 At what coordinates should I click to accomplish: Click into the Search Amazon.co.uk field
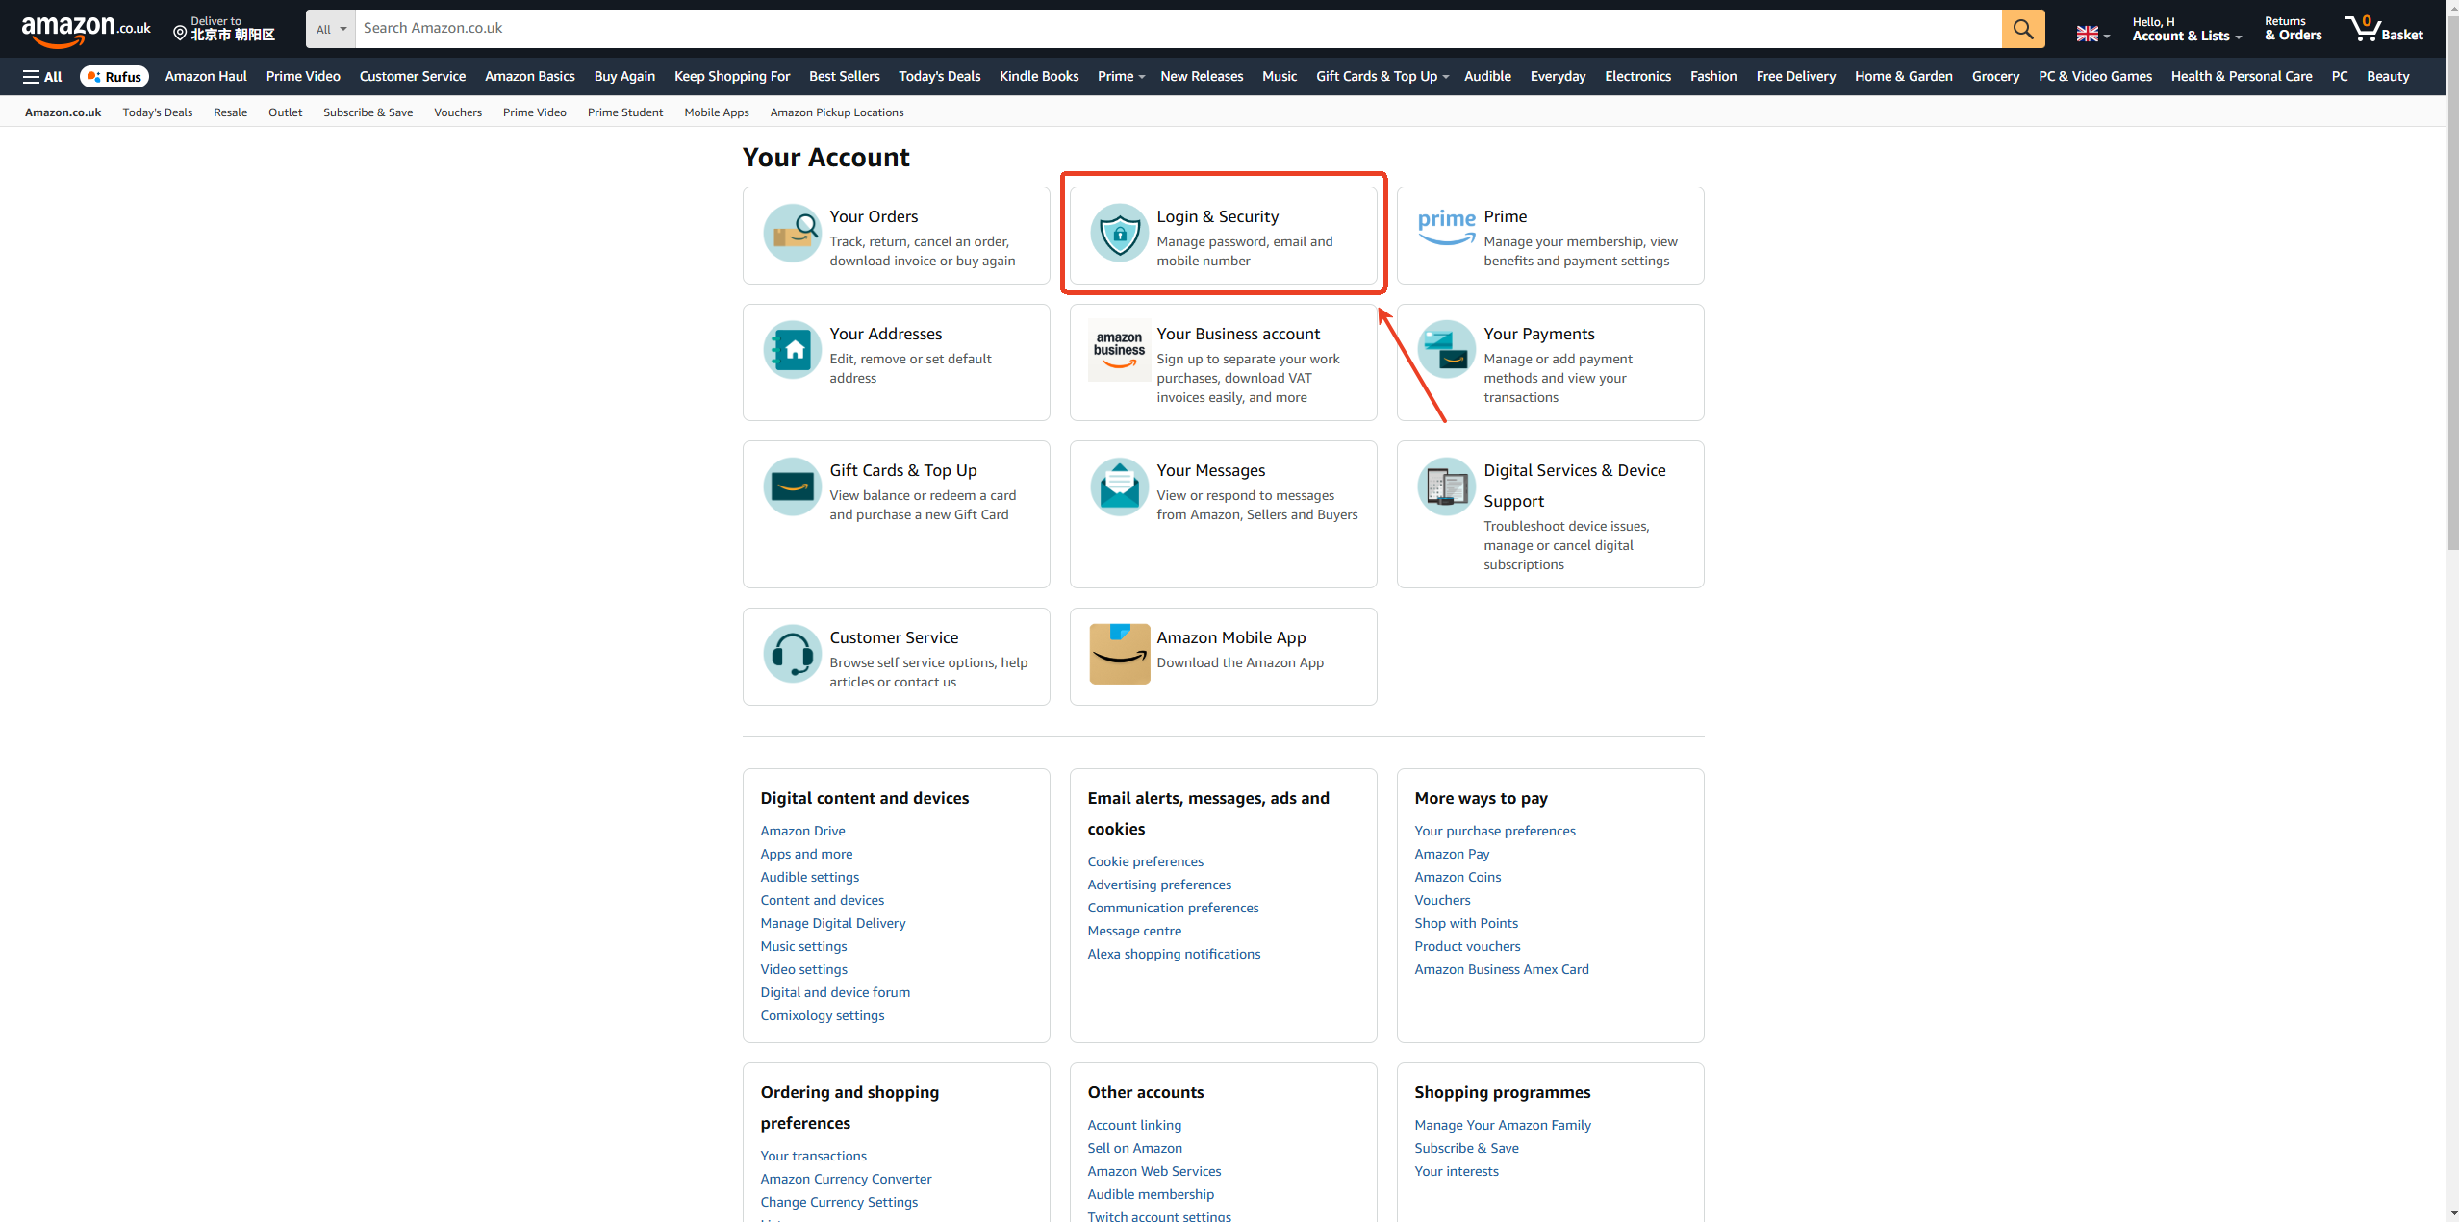click(1179, 29)
